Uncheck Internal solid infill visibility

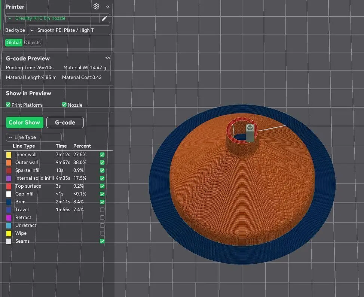pos(102,178)
